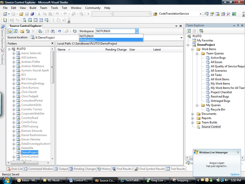Click the green Start Page icon at toolbar end
Image resolution: width=245 pixels, height=184 pixels.
pyautogui.click(x=234, y=14)
